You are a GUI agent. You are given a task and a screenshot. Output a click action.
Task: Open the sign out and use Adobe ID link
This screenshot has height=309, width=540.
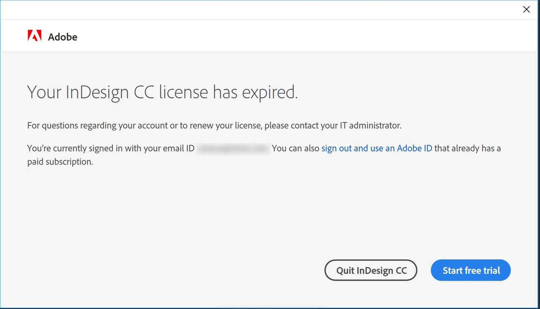(x=376, y=148)
